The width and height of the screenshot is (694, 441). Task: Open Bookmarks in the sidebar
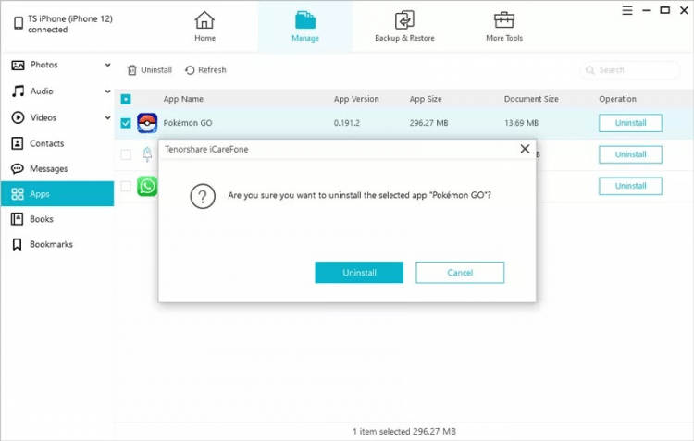(51, 244)
